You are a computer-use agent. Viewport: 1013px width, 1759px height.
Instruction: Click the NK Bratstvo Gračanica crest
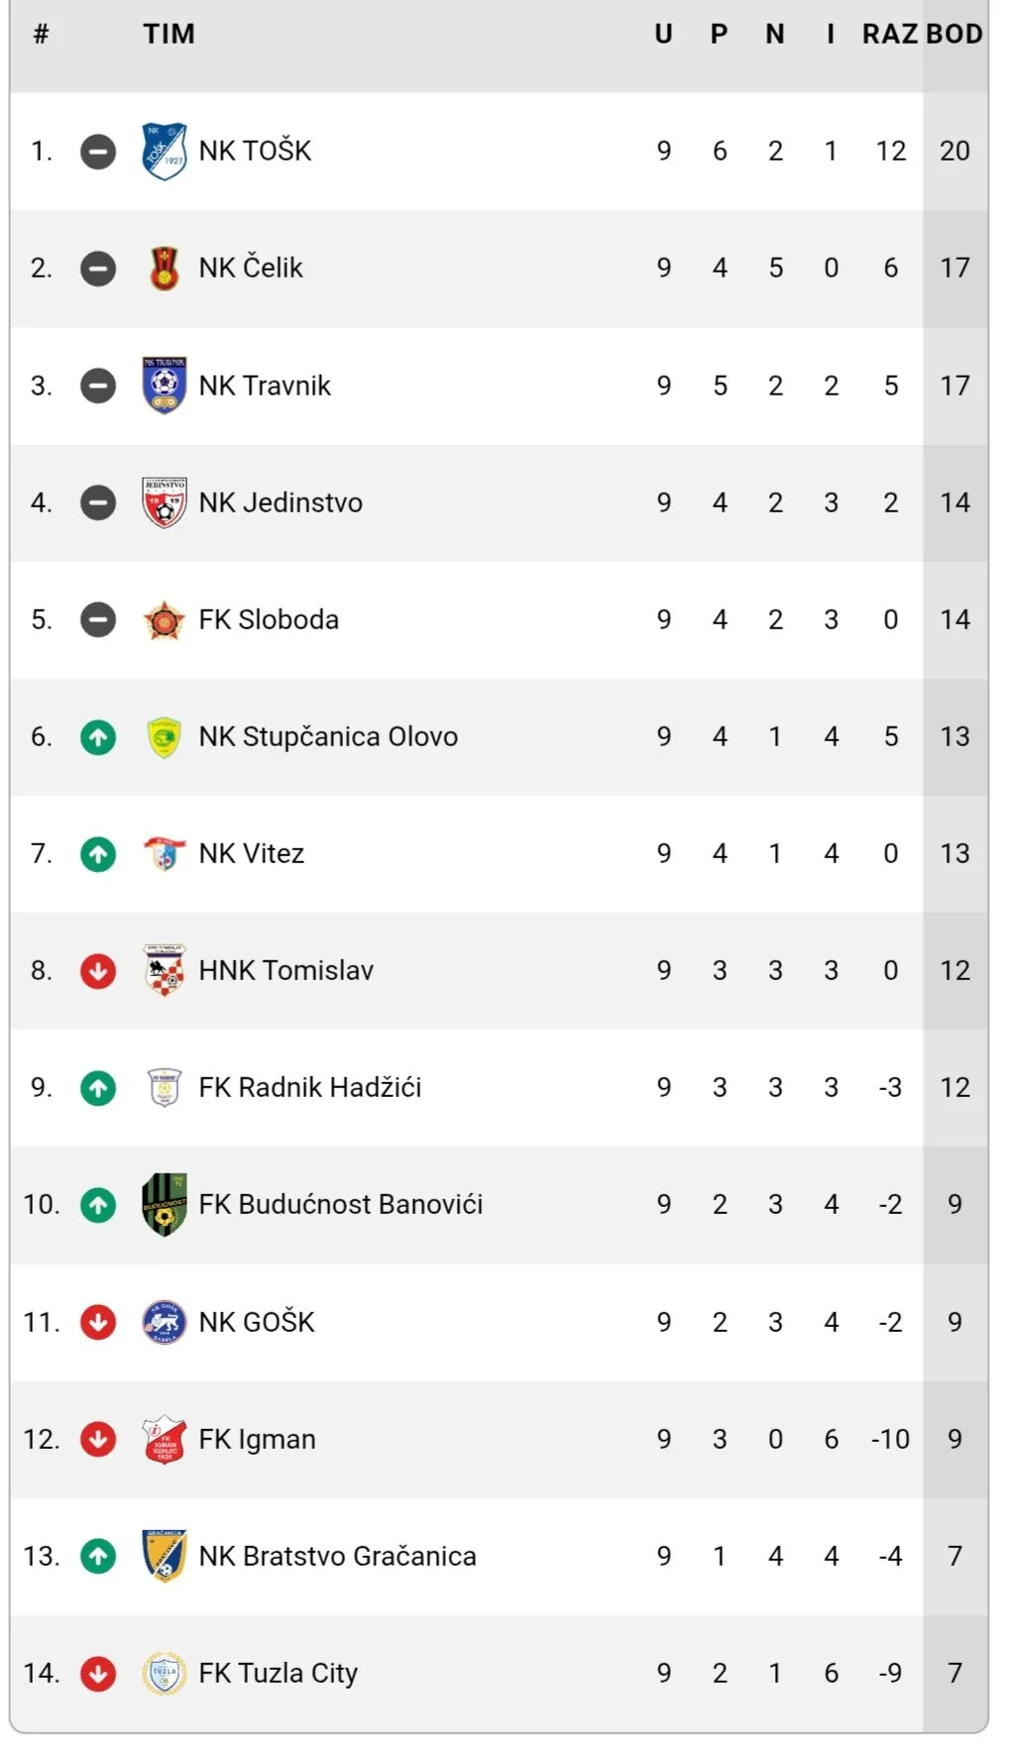coord(164,1556)
